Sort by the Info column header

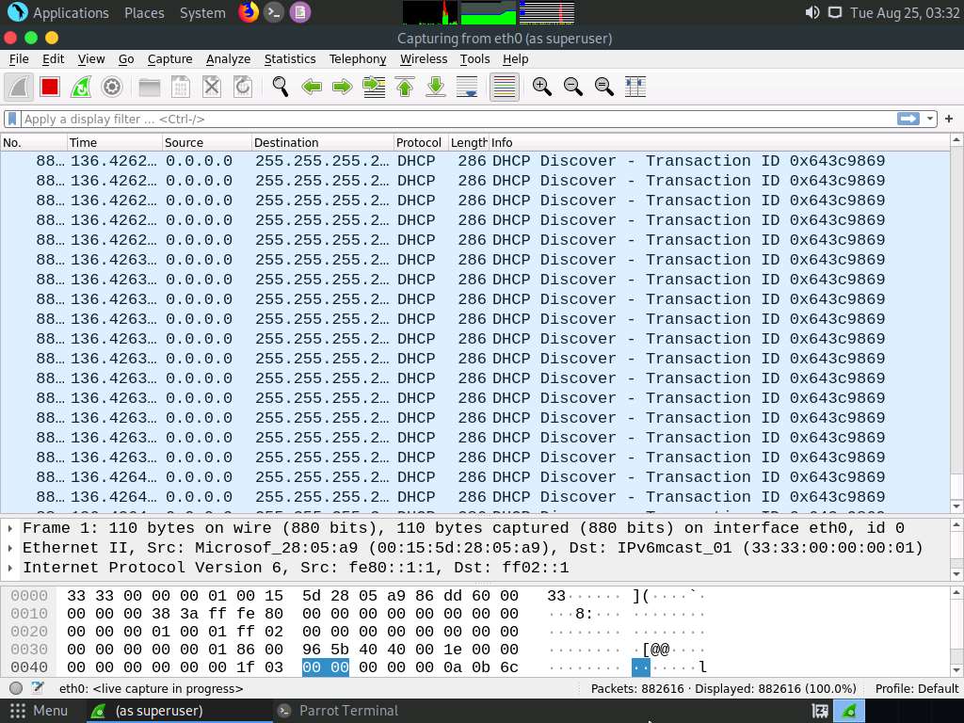[719, 143]
